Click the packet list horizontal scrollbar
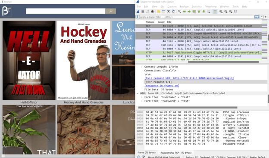 223,62
